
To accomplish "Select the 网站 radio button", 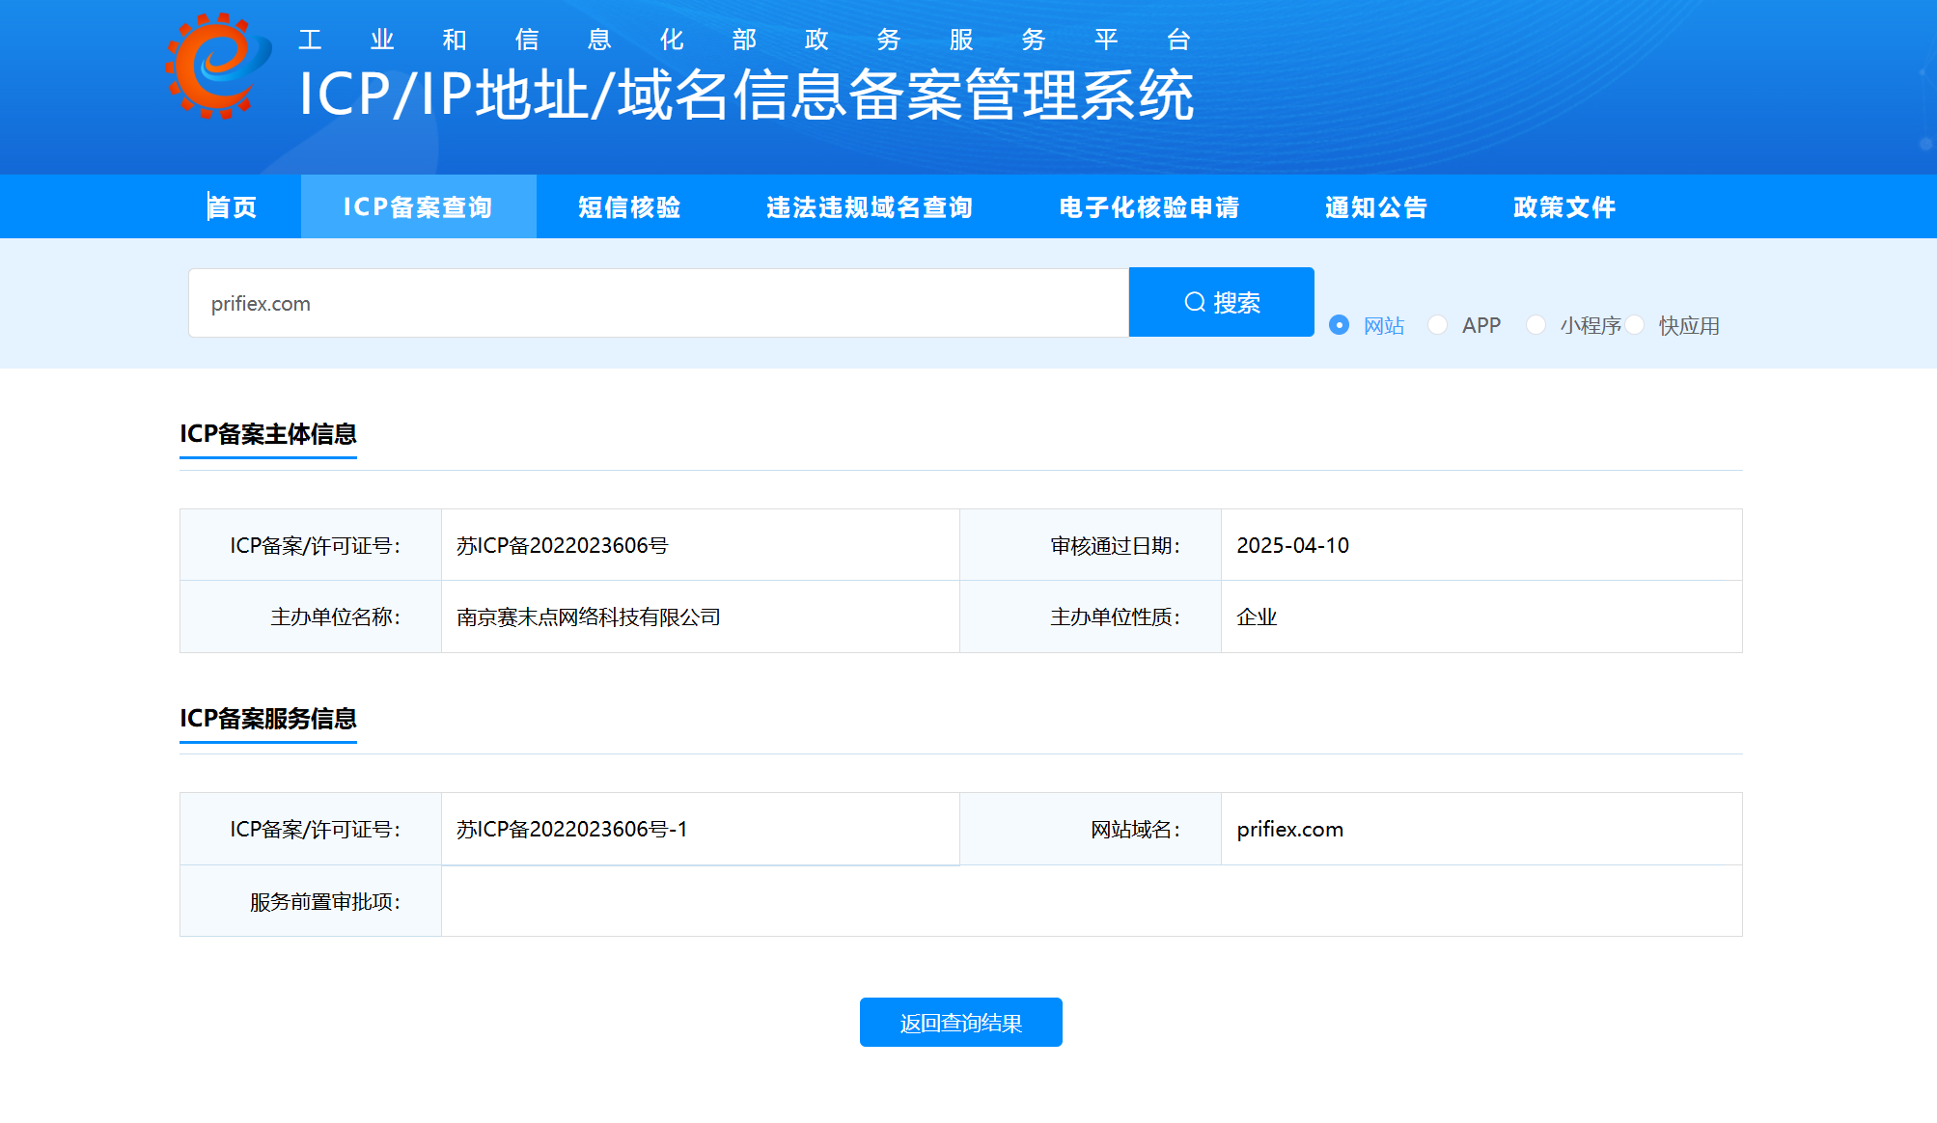I will (x=1339, y=325).
